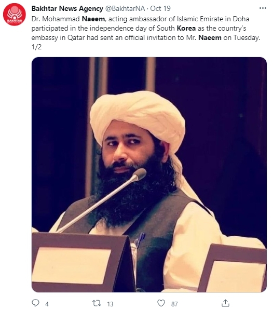
Task: Click the reply speech bubble icon
Action: click(36, 303)
